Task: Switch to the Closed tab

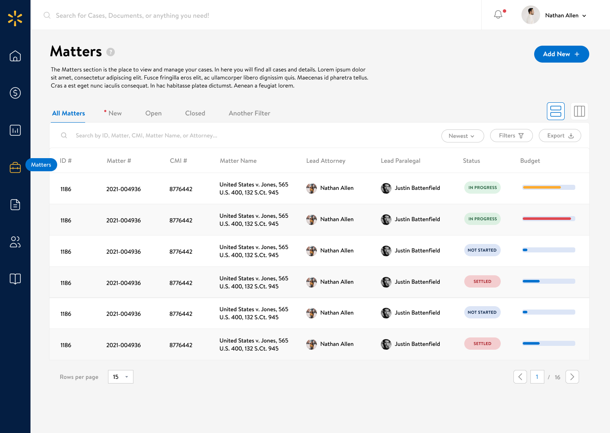Action: 195,113
